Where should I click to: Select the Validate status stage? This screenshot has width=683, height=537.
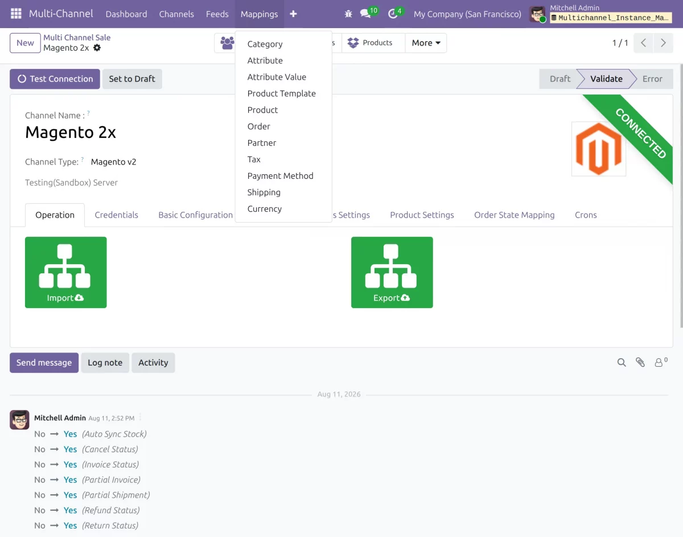pos(606,79)
